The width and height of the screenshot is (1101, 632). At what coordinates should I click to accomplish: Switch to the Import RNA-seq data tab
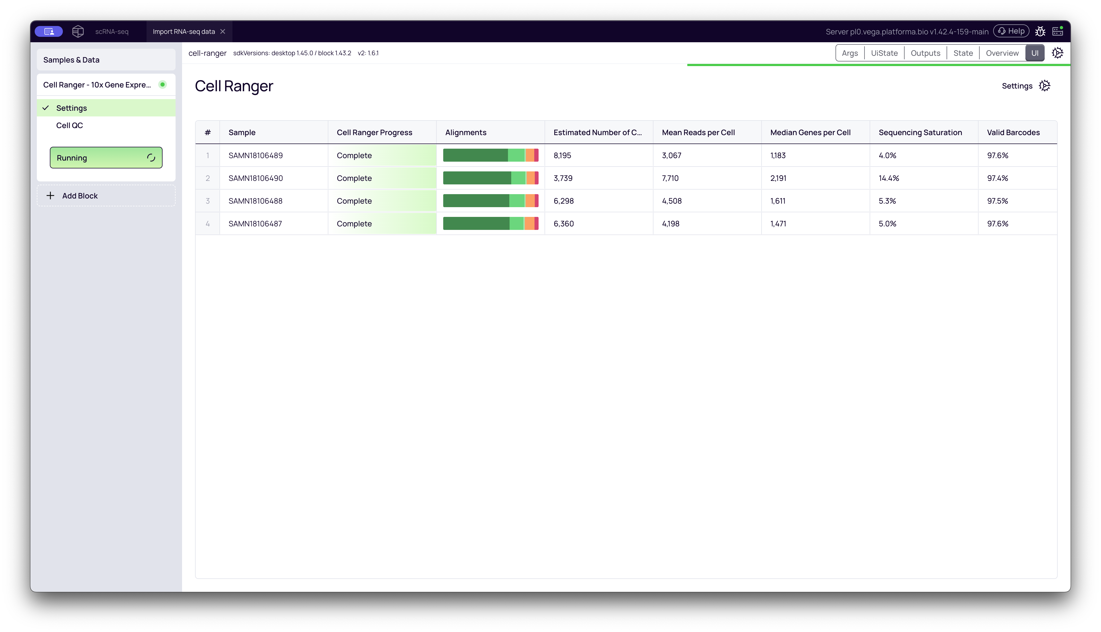click(184, 31)
